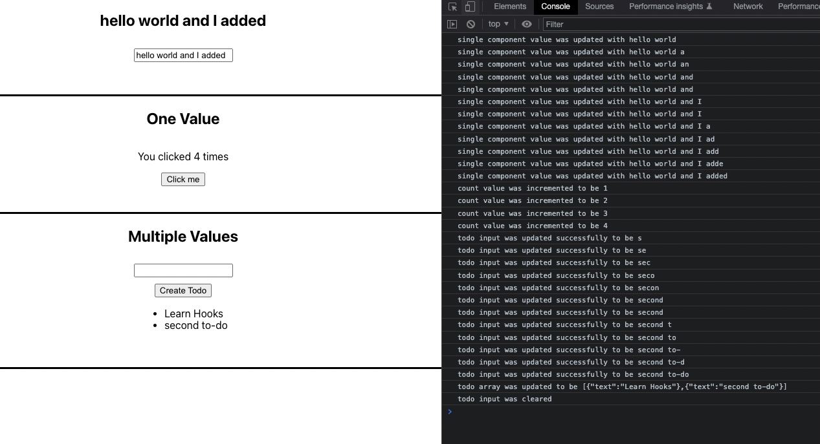Image resolution: width=820 pixels, height=444 pixels.
Task: Click the live expression eye icon
Action: coord(527,24)
